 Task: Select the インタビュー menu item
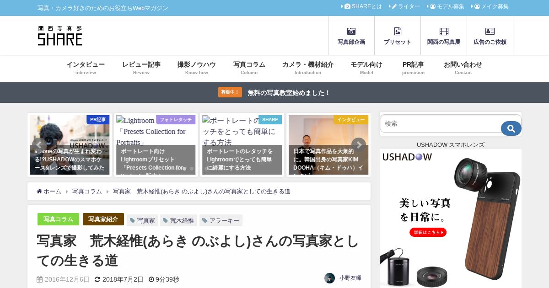[x=86, y=68]
